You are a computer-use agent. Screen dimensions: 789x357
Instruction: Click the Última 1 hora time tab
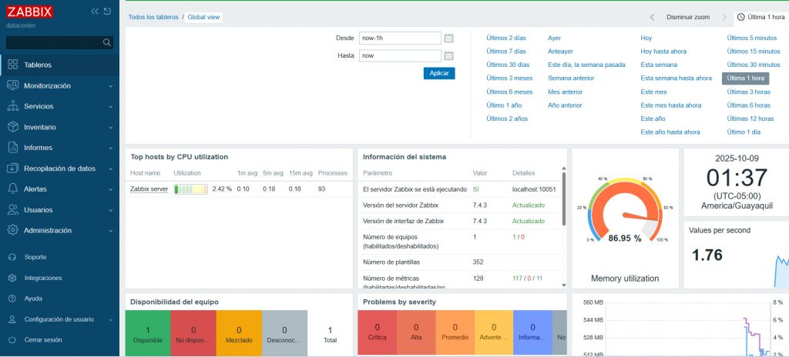pyautogui.click(x=762, y=17)
